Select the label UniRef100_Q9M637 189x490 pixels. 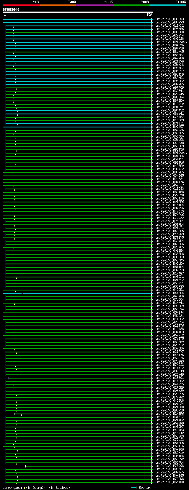(170, 71)
